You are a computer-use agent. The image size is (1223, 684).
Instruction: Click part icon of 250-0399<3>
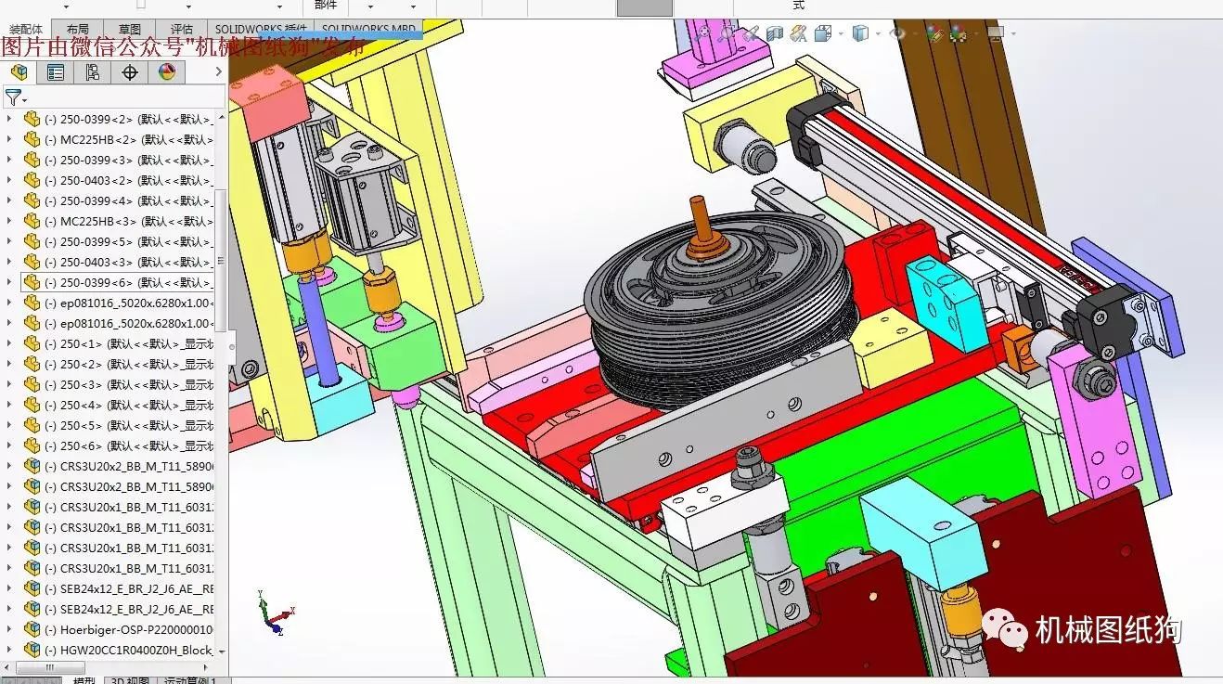click(x=32, y=160)
